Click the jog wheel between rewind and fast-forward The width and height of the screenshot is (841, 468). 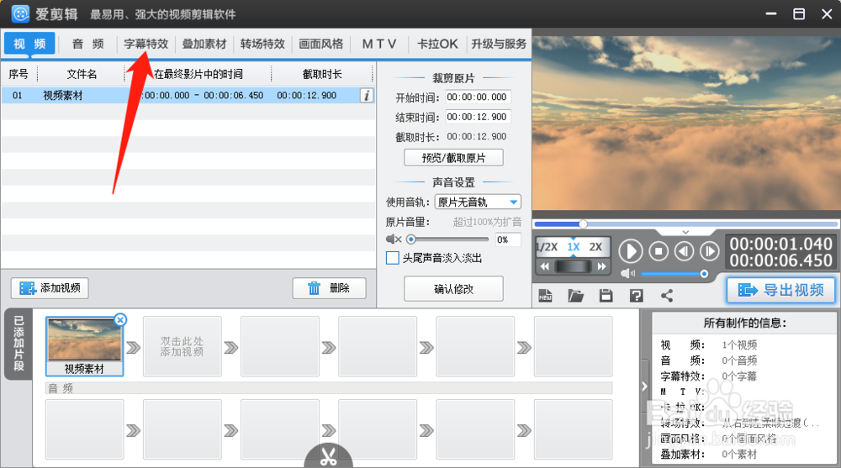click(x=573, y=266)
